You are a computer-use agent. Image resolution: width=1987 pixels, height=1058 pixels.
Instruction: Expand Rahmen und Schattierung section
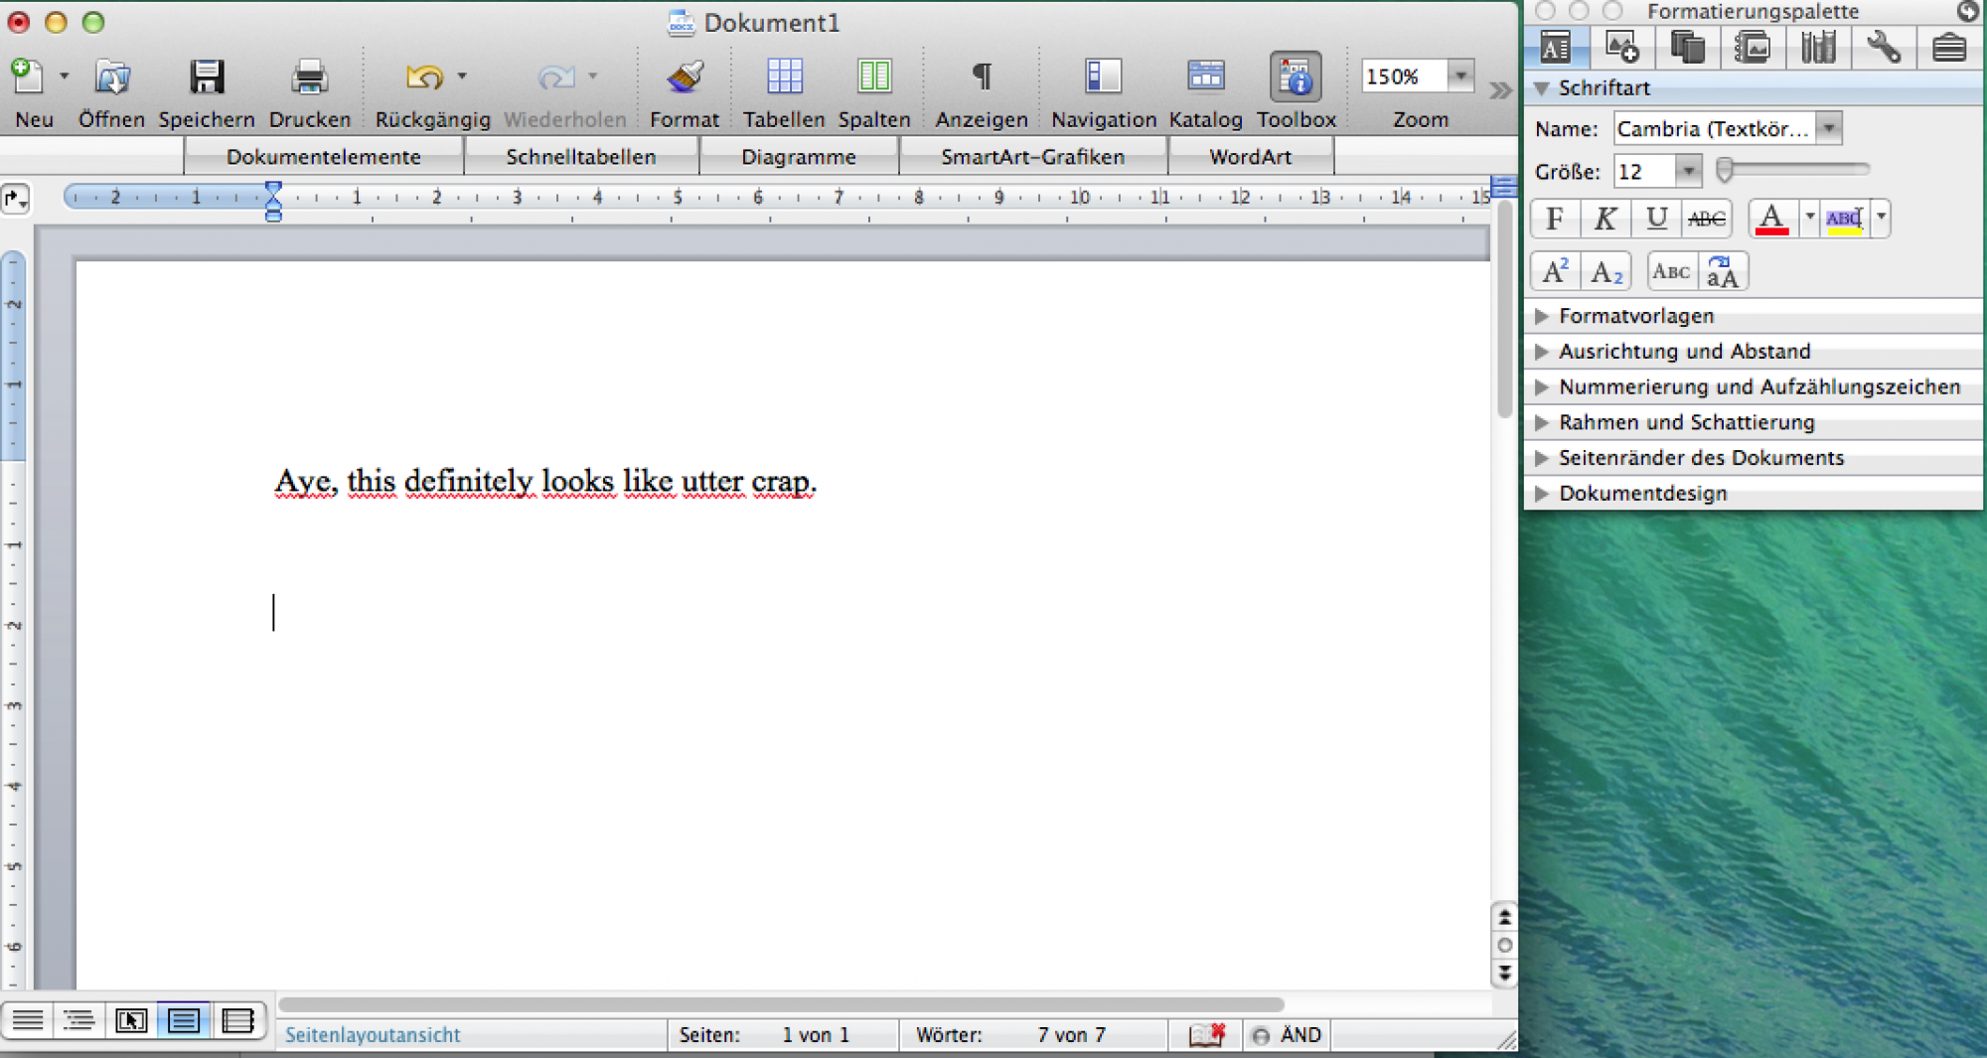point(1541,422)
